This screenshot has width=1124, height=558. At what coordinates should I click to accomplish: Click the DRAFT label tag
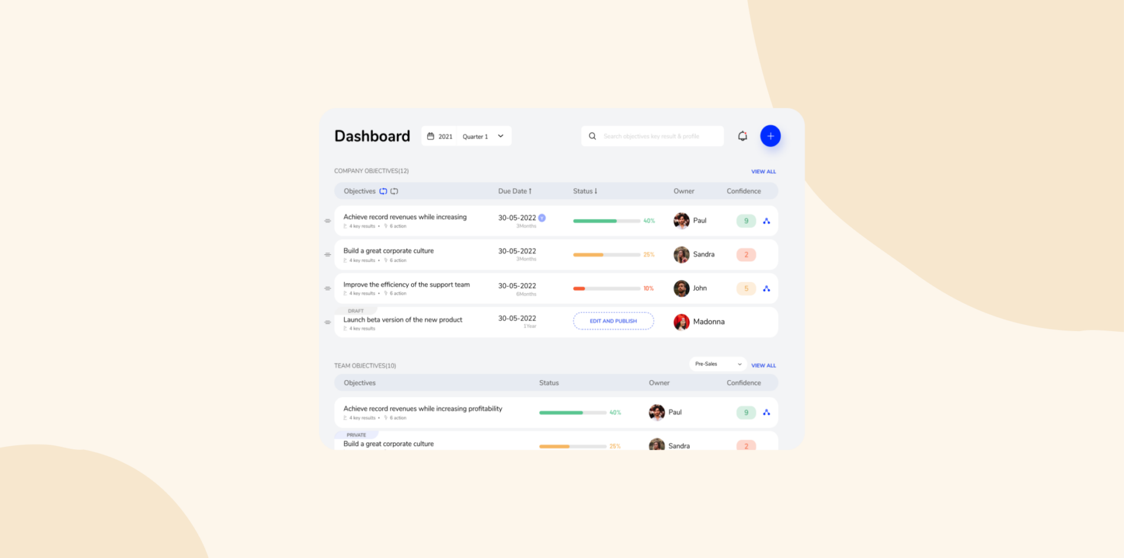(356, 311)
